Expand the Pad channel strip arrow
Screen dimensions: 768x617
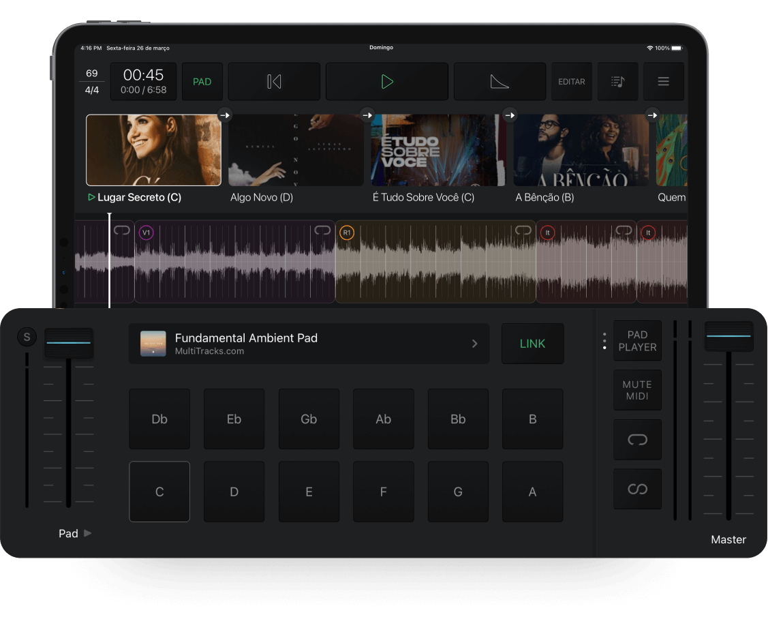tap(87, 533)
